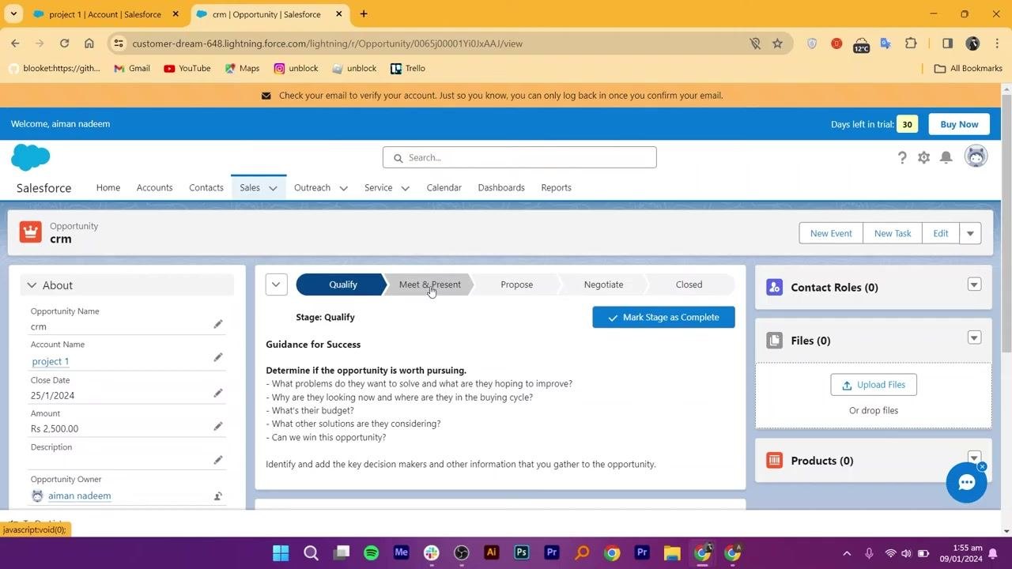The height and width of the screenshot is (569, 1012).
Task: Edit Close Date pencil icon
Action: coord(218,394)
